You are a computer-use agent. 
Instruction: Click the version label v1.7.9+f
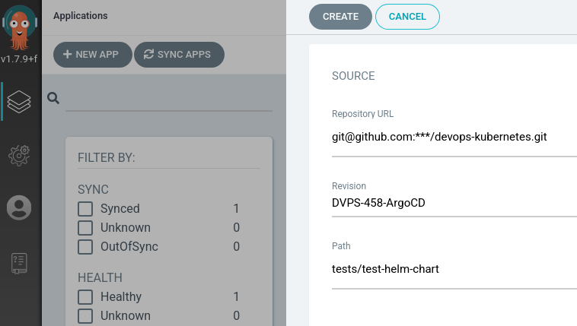pyautogui.click(x=19, y=59)
